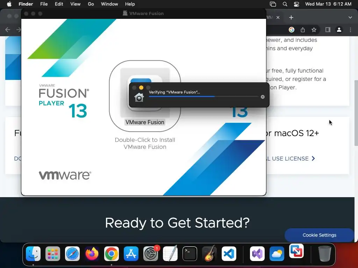Click the VMware Fusion window title

click(146, 14)
